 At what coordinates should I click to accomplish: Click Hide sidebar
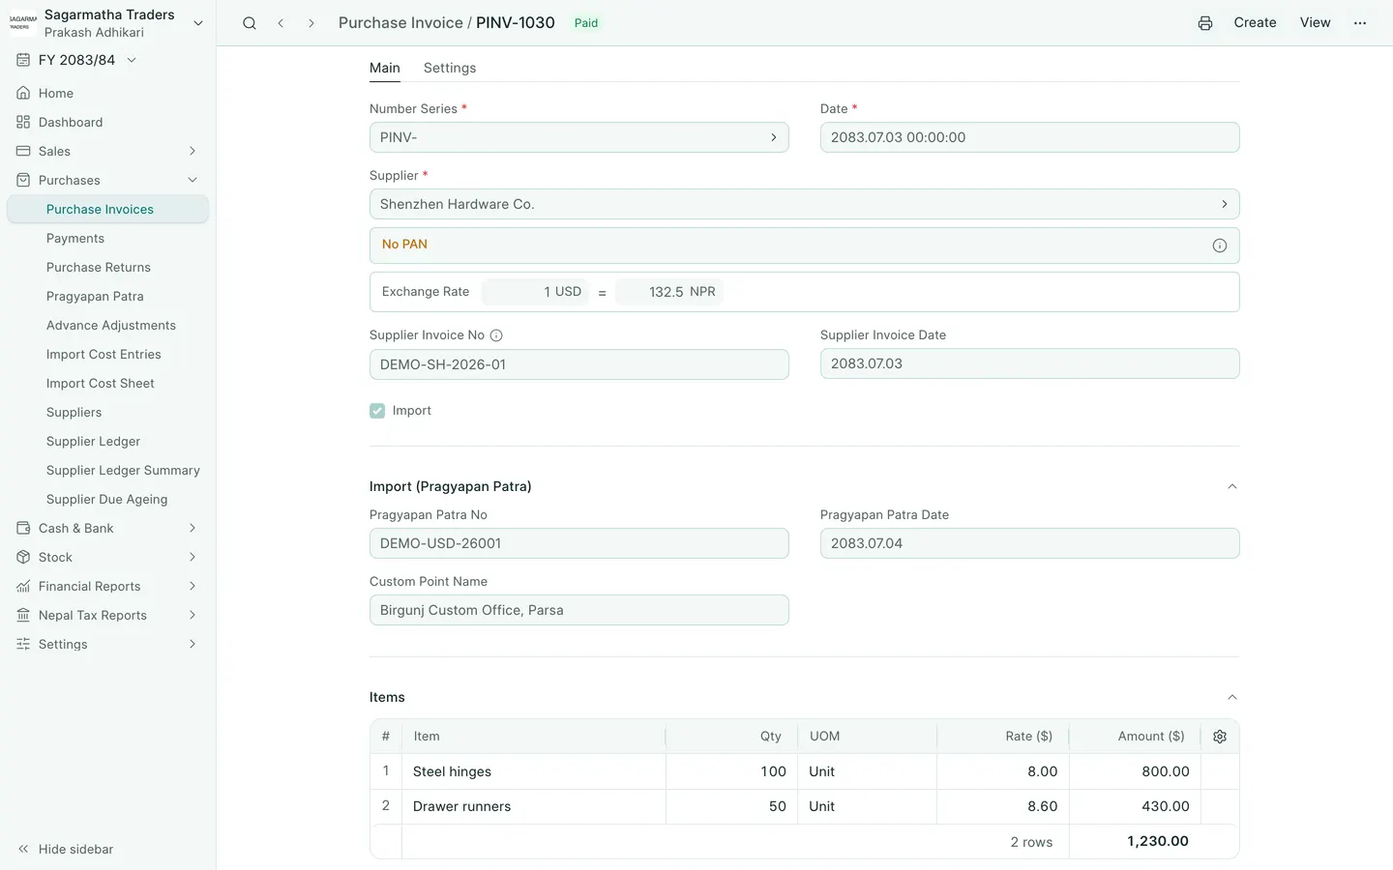(66, 849)
